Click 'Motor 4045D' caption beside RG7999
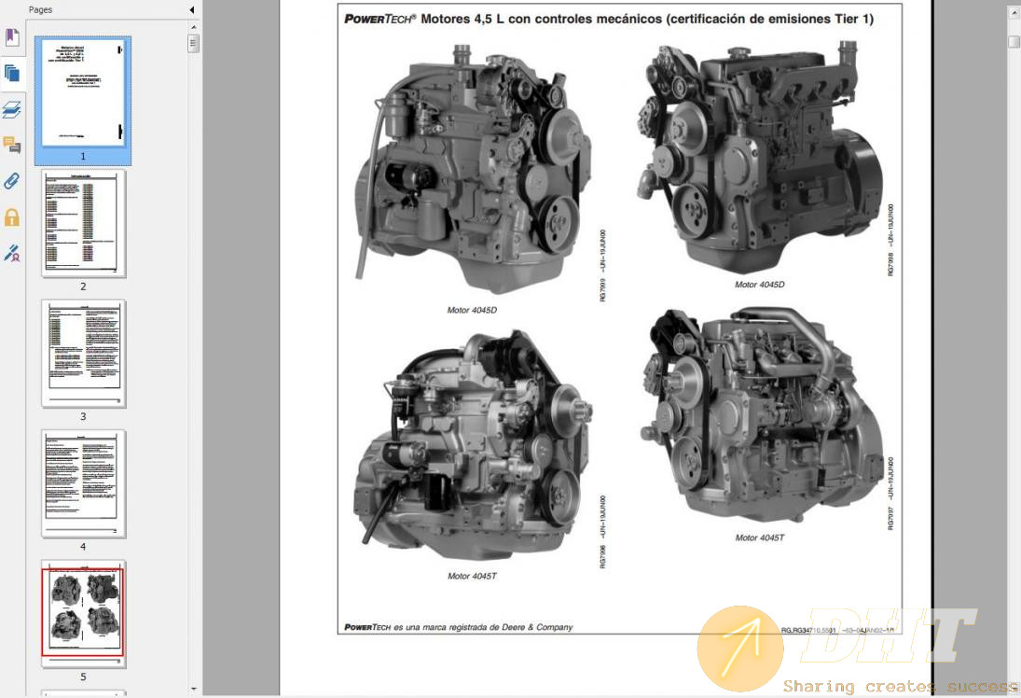The height and width of the screenshot is (698, 1021). point(472,310)
